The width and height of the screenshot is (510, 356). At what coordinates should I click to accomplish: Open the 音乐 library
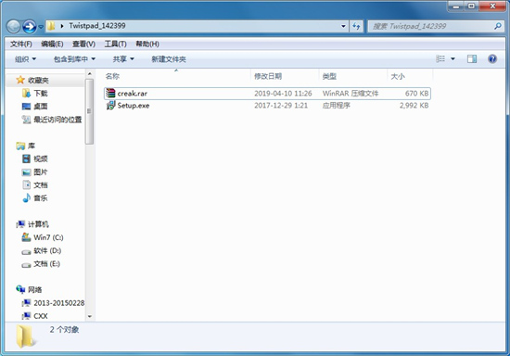[41, 198]
